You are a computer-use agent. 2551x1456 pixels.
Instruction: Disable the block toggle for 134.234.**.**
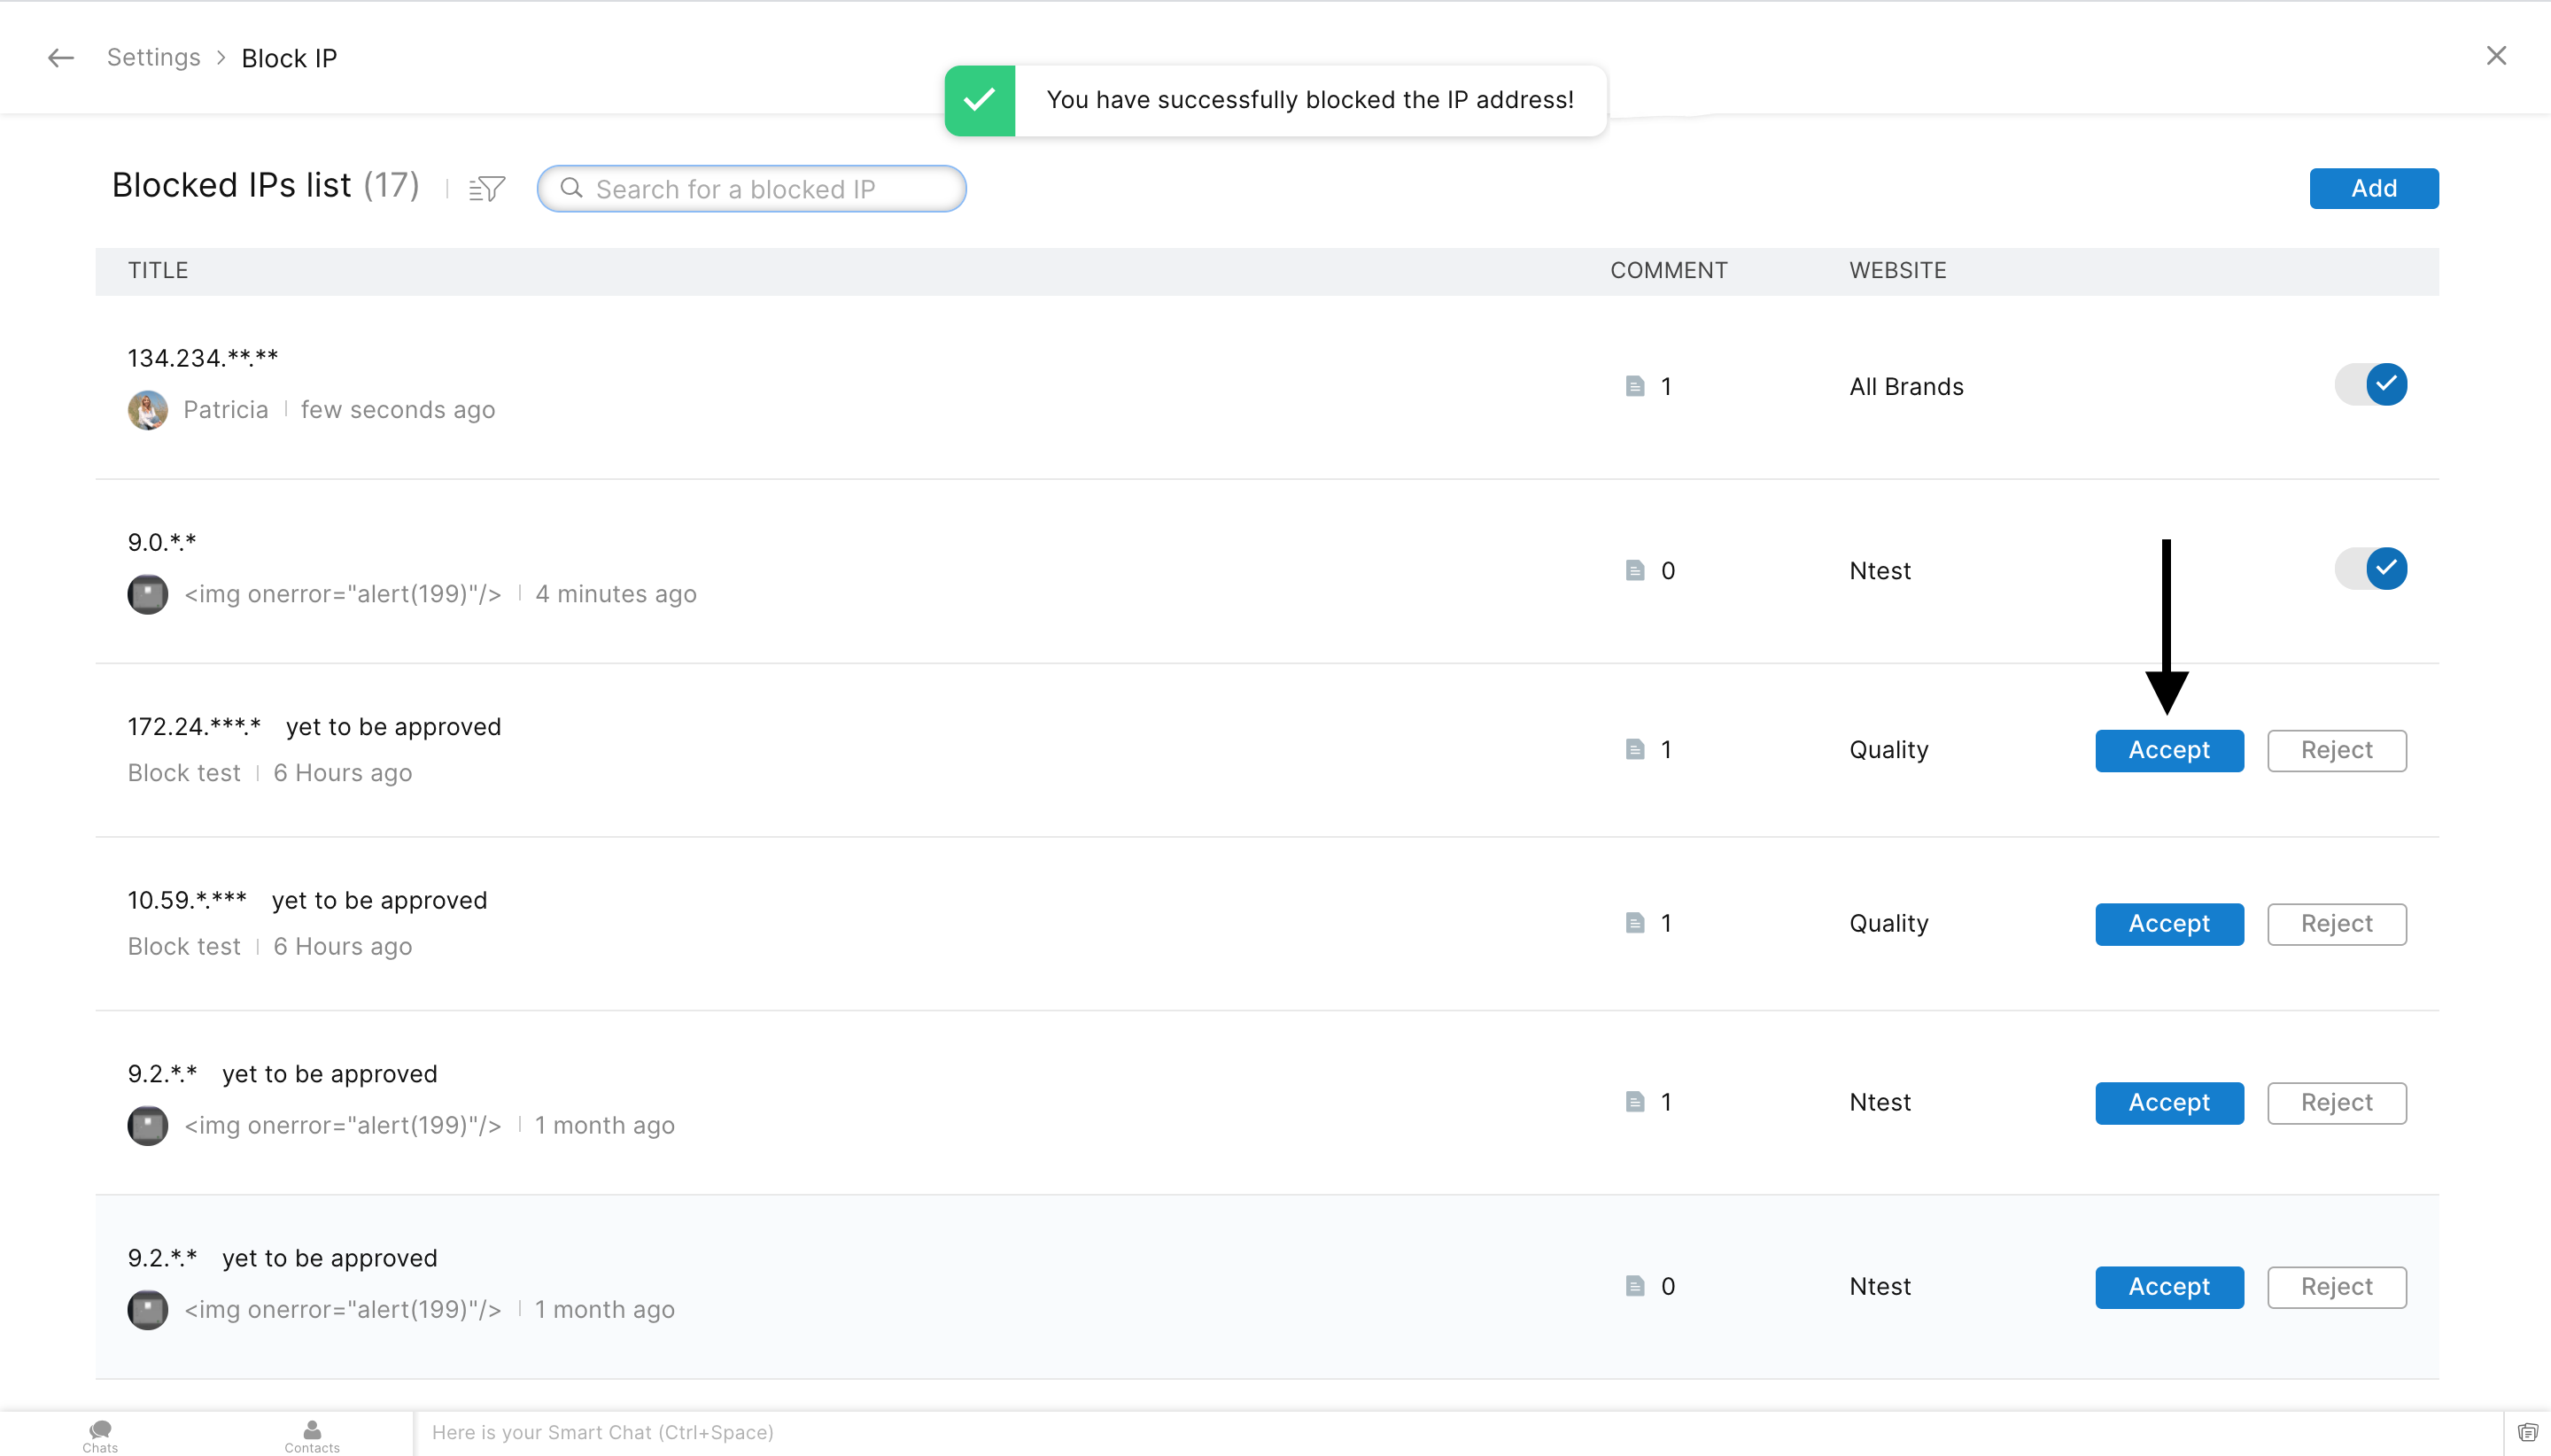point(2371,384)
